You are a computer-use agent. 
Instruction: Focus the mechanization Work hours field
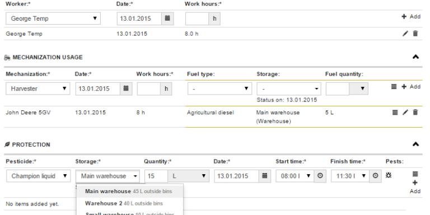pos(149,88)
